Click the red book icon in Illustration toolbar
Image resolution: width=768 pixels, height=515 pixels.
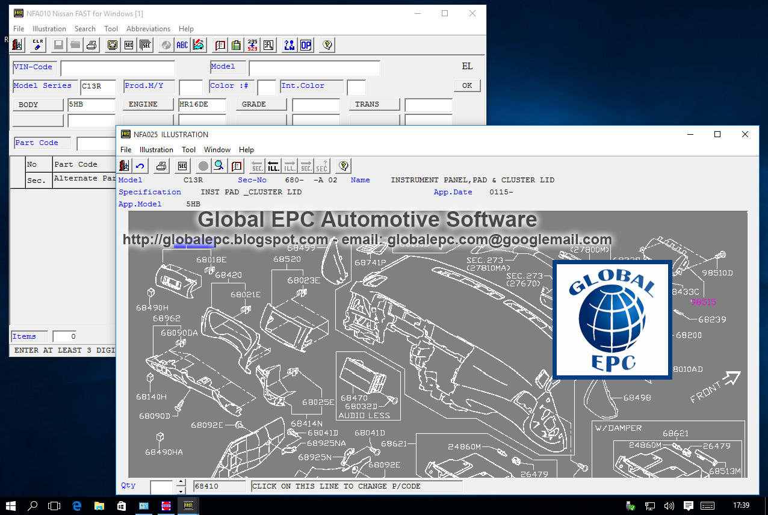pos(237,165)
